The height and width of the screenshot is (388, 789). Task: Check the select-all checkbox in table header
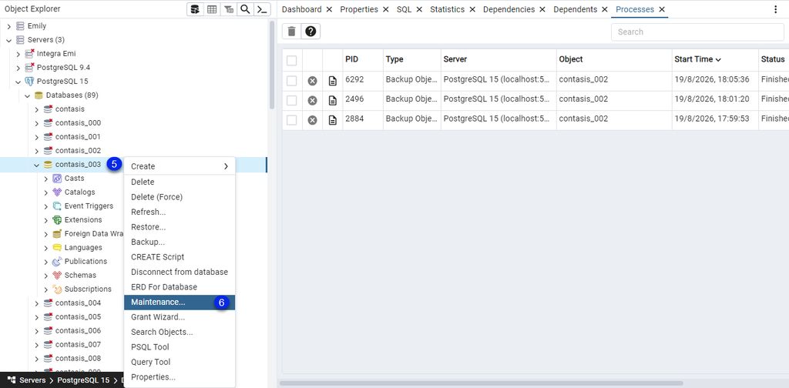pos(292,61)
